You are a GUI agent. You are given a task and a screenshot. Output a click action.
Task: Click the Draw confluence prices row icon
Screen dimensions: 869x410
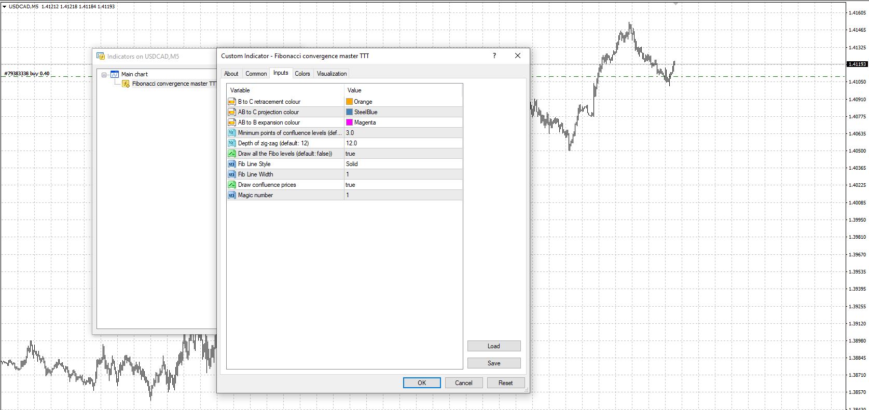pyautogui.click(x=232, y=185)
